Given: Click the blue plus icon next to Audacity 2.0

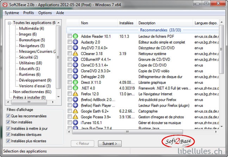Looking at the screenshot, I should (x=75, y=42).
